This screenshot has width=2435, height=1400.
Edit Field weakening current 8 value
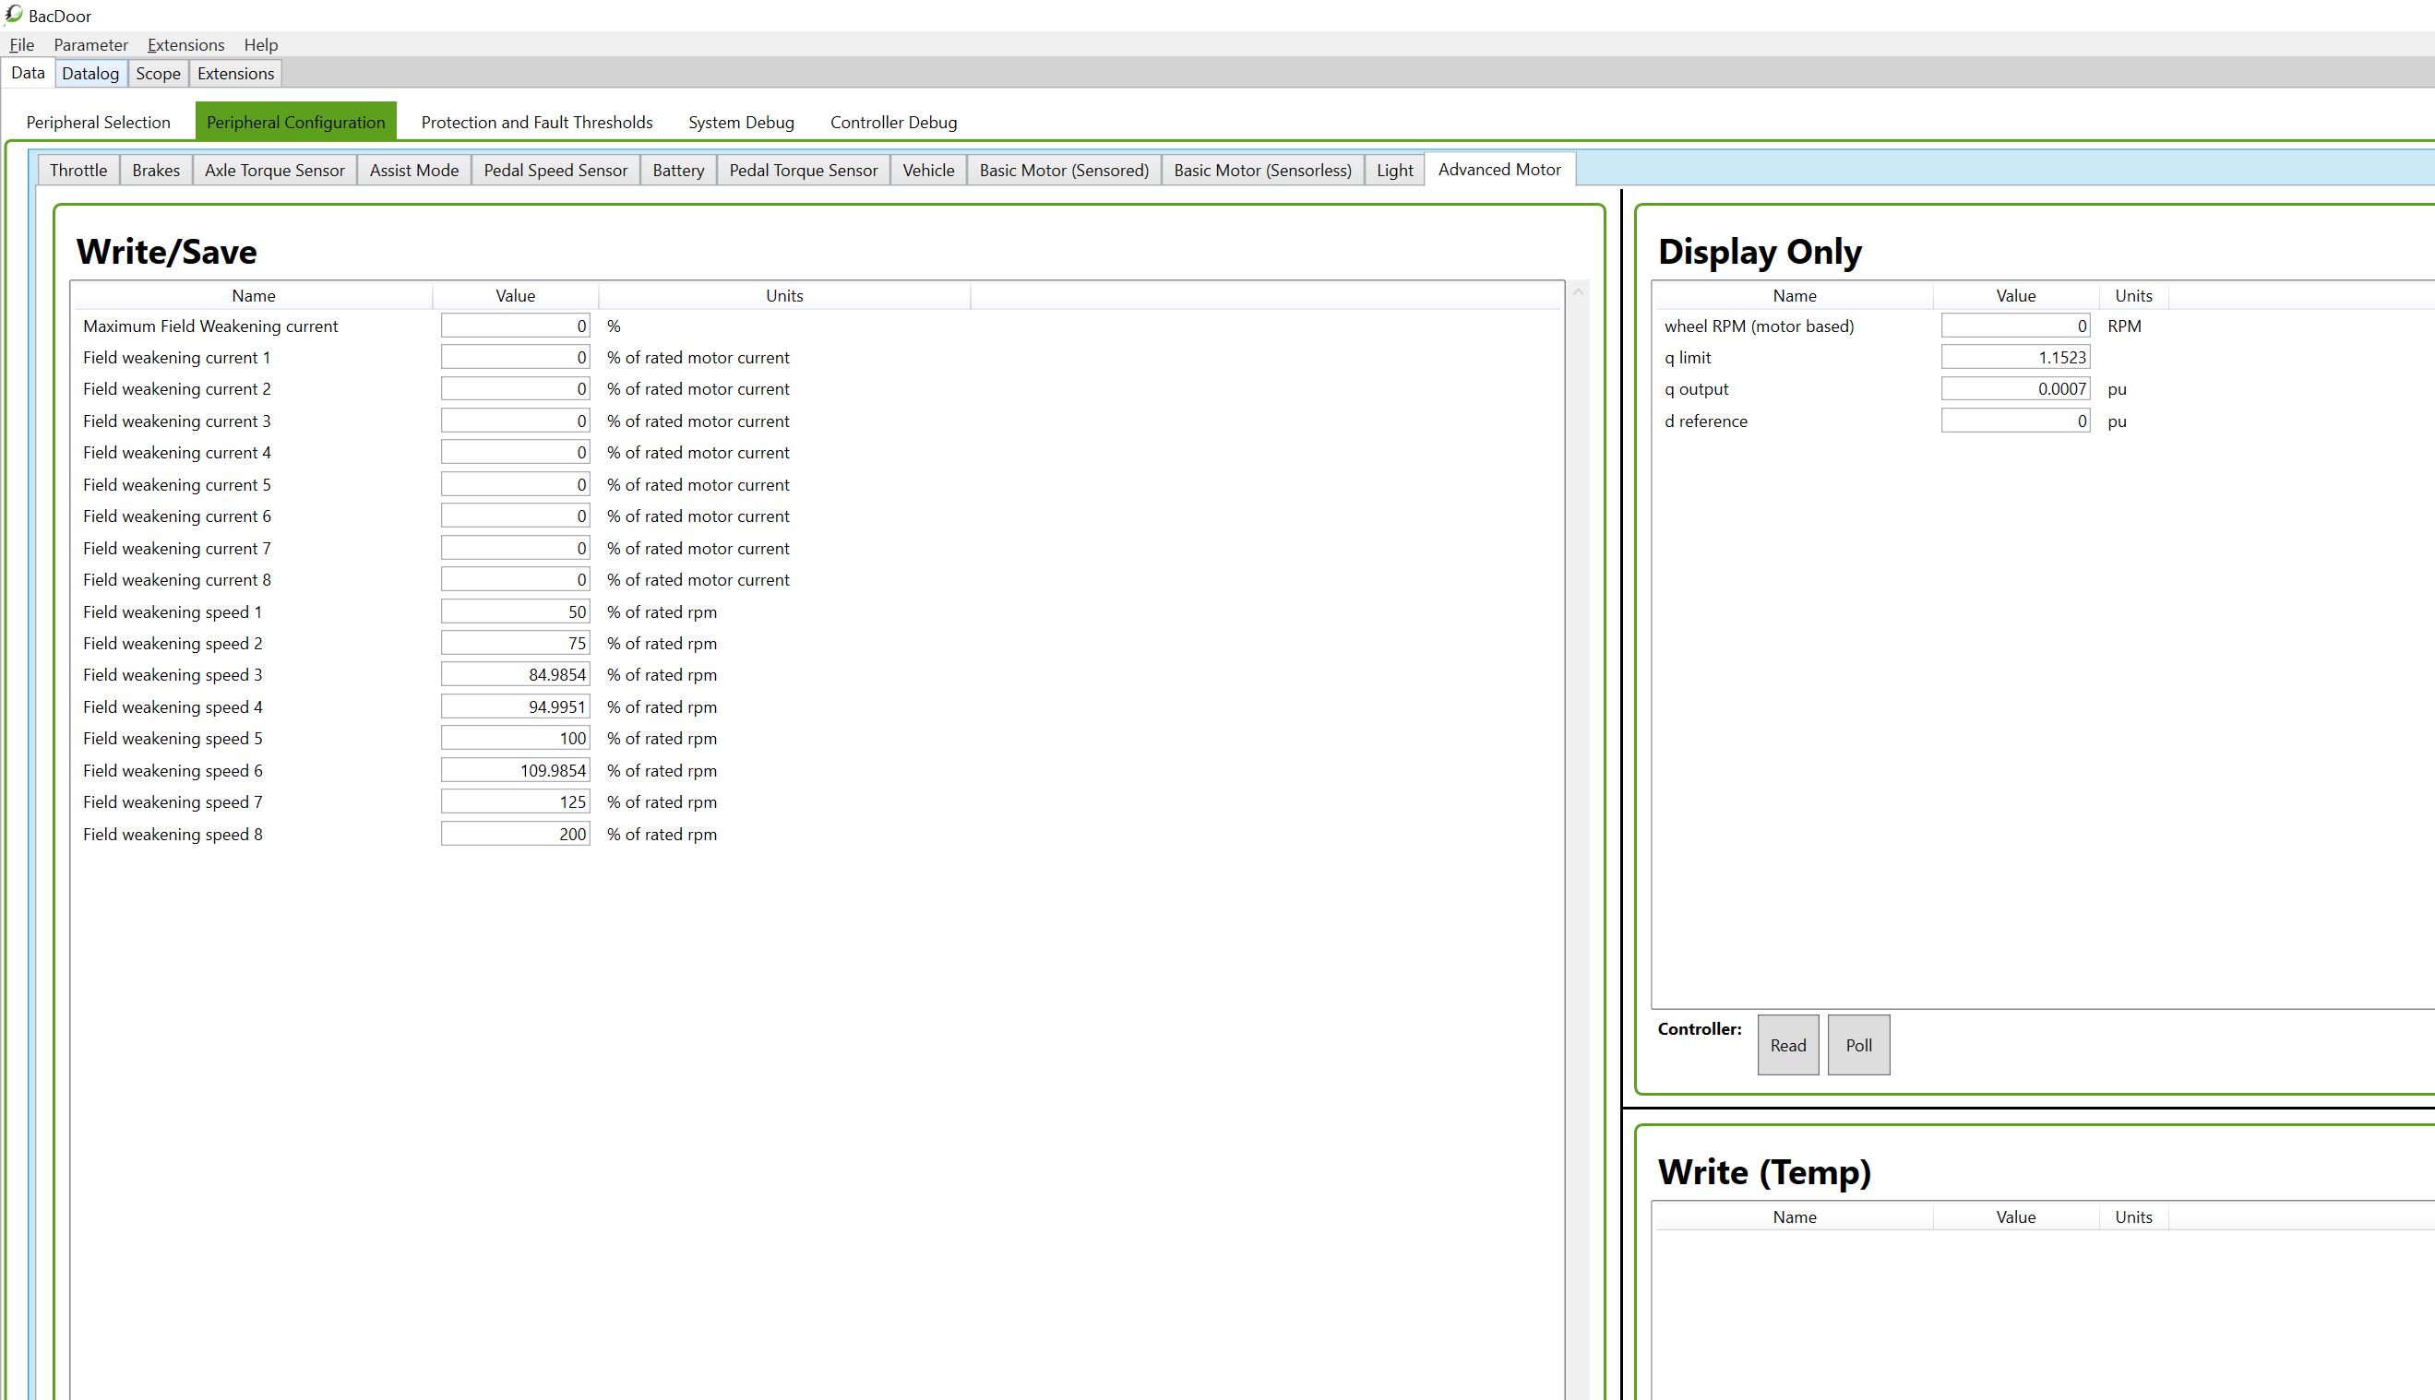point(516,580)
